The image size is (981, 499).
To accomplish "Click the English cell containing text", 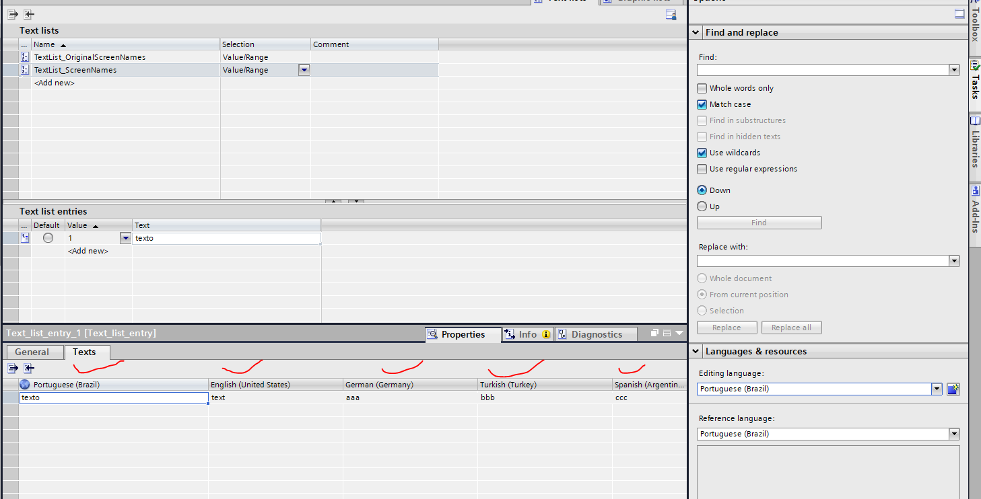I will coord(276,397).
